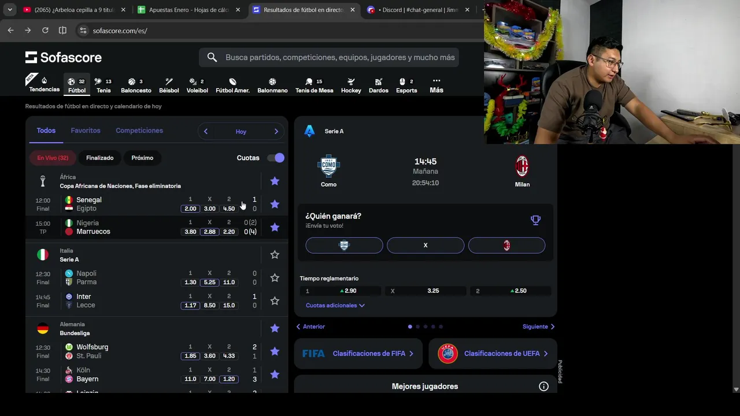Viewport: 740px width, 416px height.
Task: Show the Siguiente featured match
Action: (539, 326)
